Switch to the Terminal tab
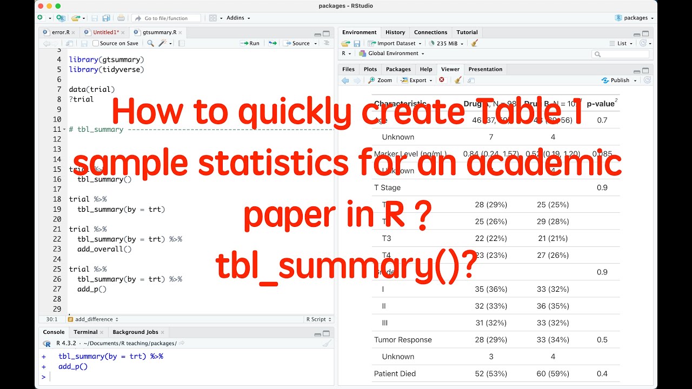The image size is (692, 389). click(88, 332)
